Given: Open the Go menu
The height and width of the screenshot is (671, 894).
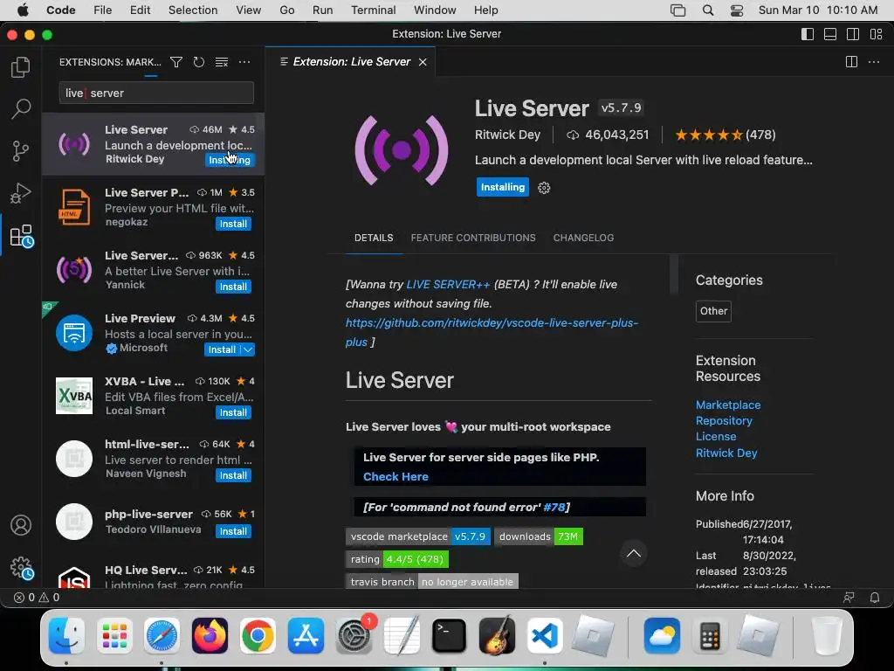Looking at the screenshot, I should click(286, 10).
